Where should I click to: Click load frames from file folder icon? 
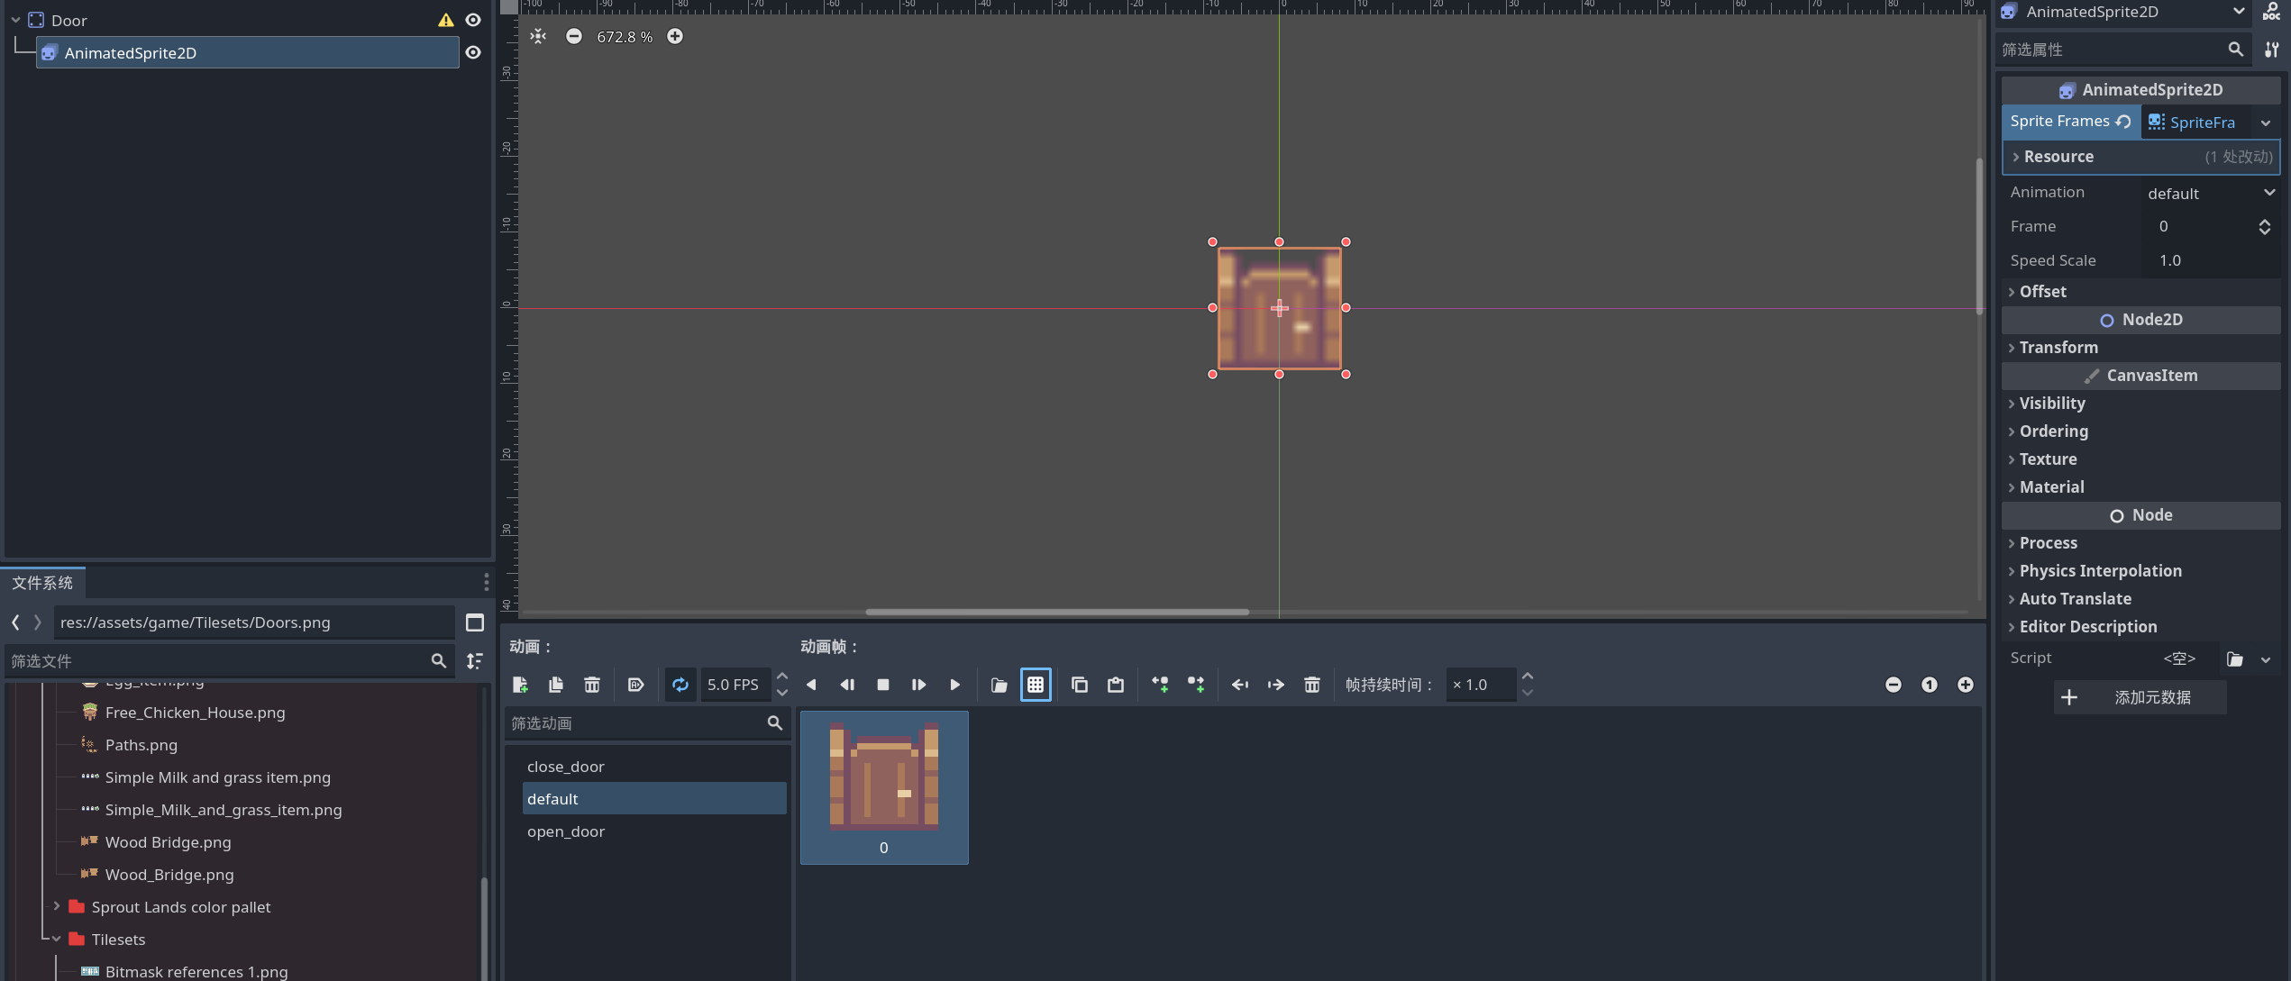(x=999, y=685)
